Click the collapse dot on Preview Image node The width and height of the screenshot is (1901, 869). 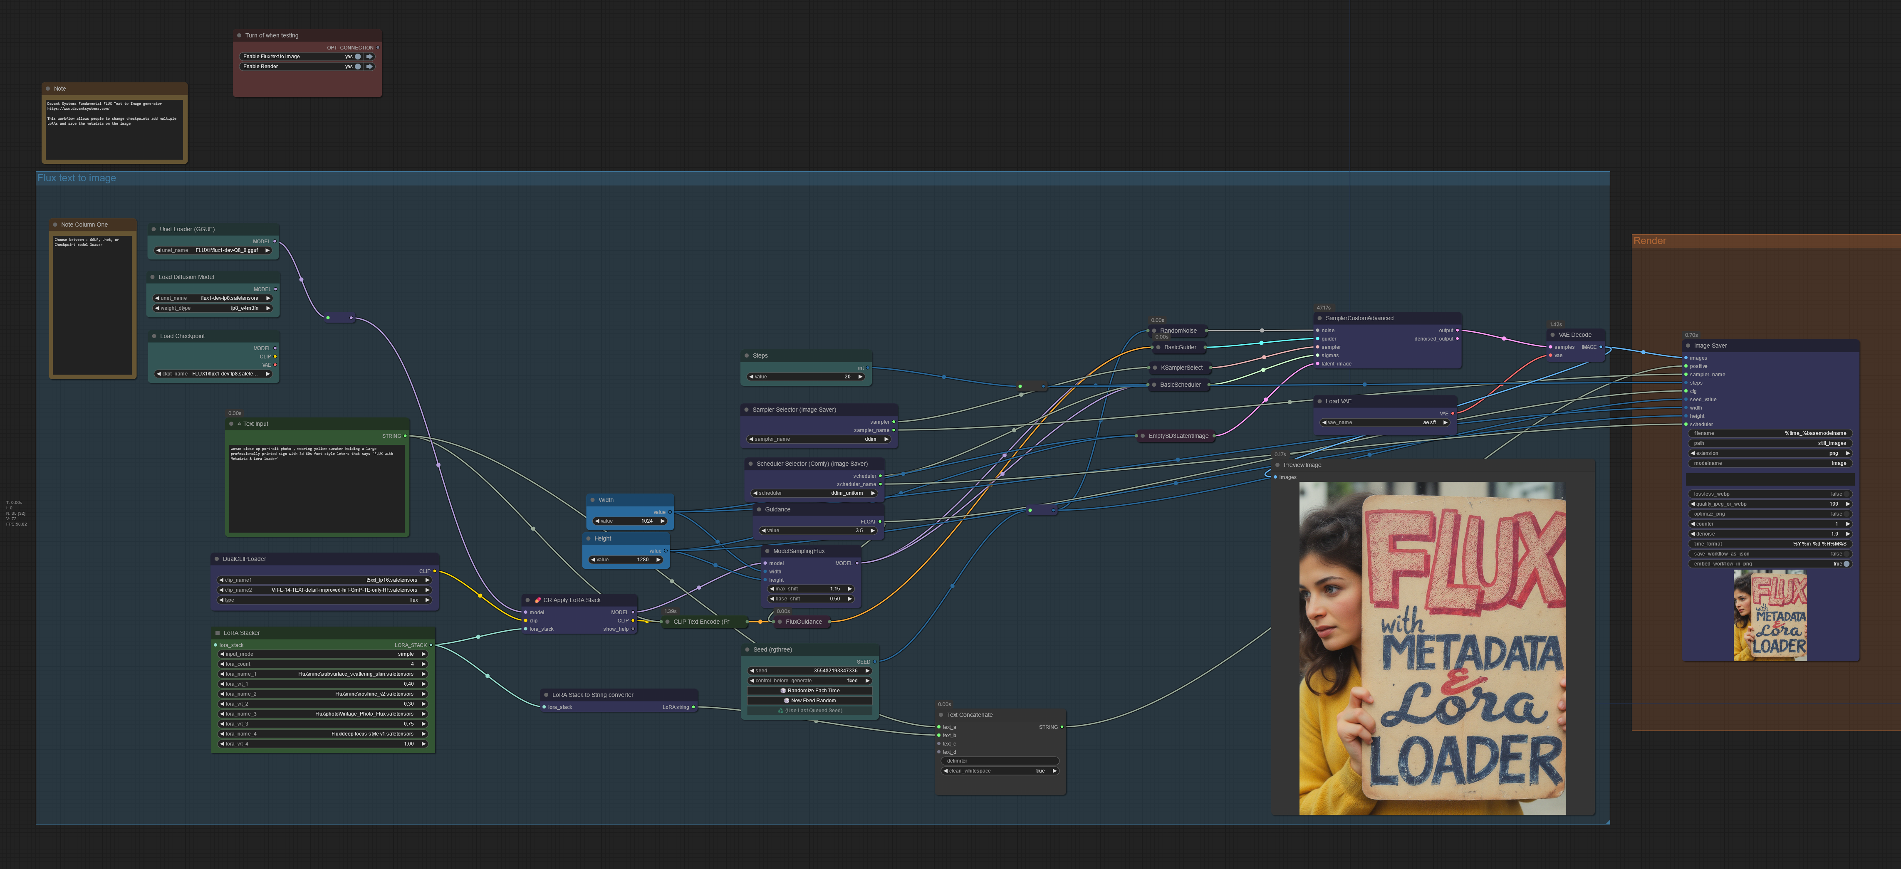(1277, 465)
